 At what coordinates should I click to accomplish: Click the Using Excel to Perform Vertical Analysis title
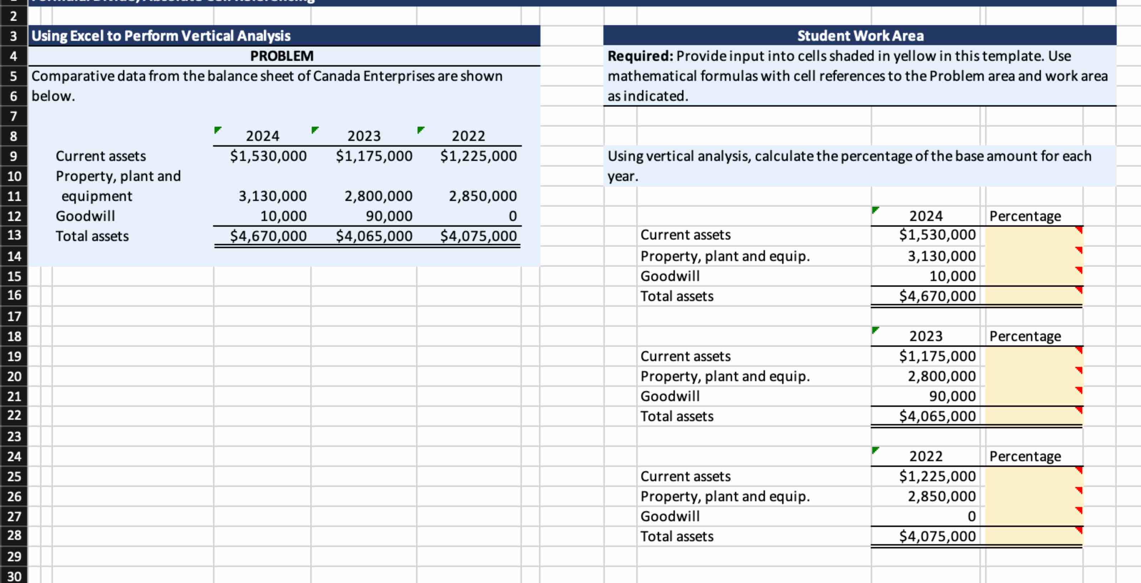pos(161,36)
